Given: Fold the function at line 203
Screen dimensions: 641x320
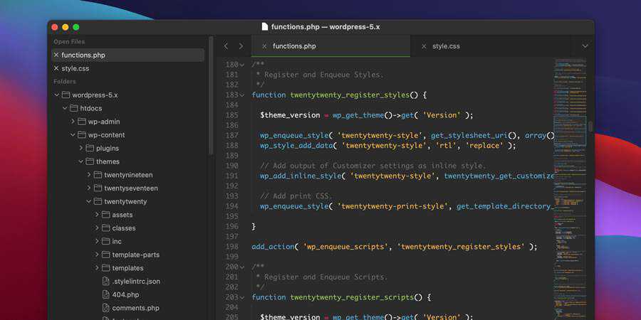Looking at the screenshot, I should pos(242,298).
